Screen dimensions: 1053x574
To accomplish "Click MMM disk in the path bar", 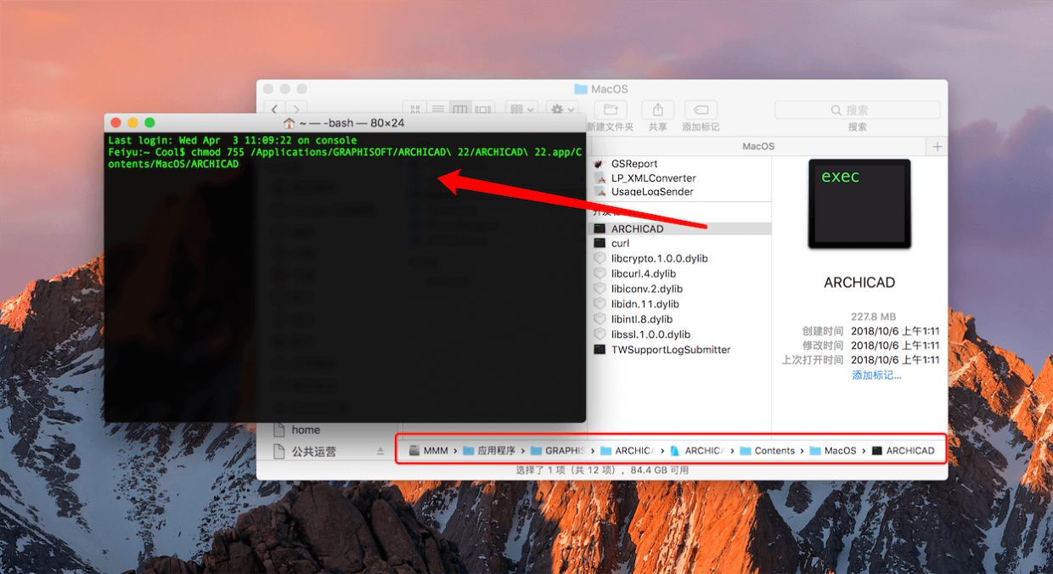I will pyautogui.click(x=429, y=451).
